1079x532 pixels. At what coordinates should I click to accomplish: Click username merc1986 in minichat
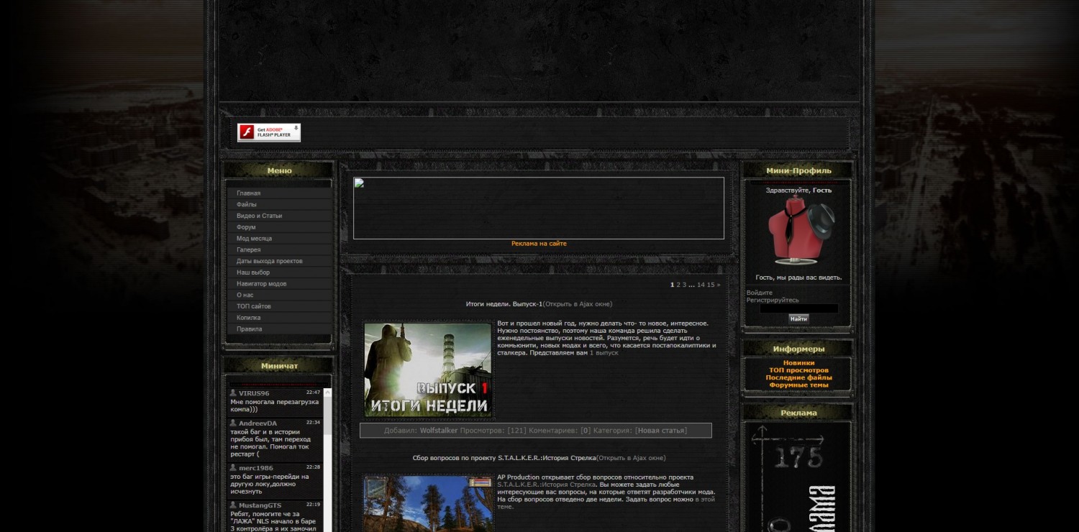pos(256,468)
